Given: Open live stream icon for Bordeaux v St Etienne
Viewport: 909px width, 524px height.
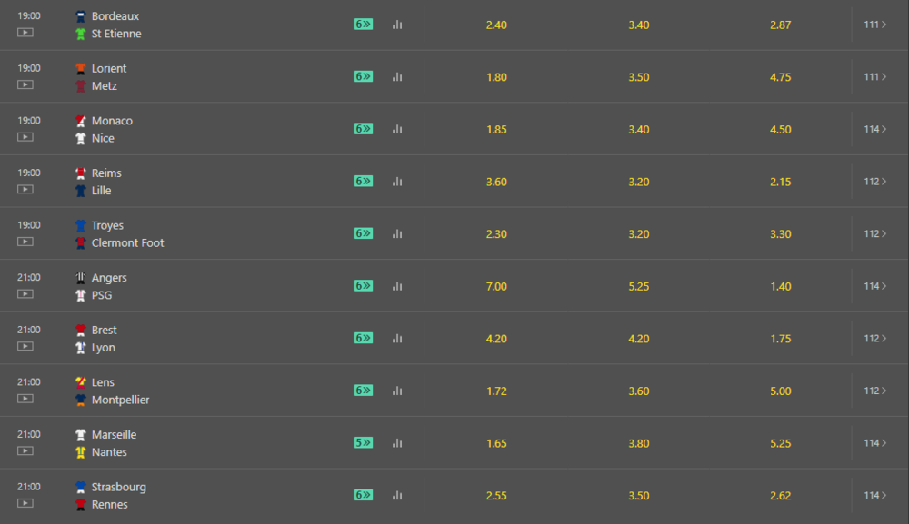Looking at the screenshot, I should (25, 33).
